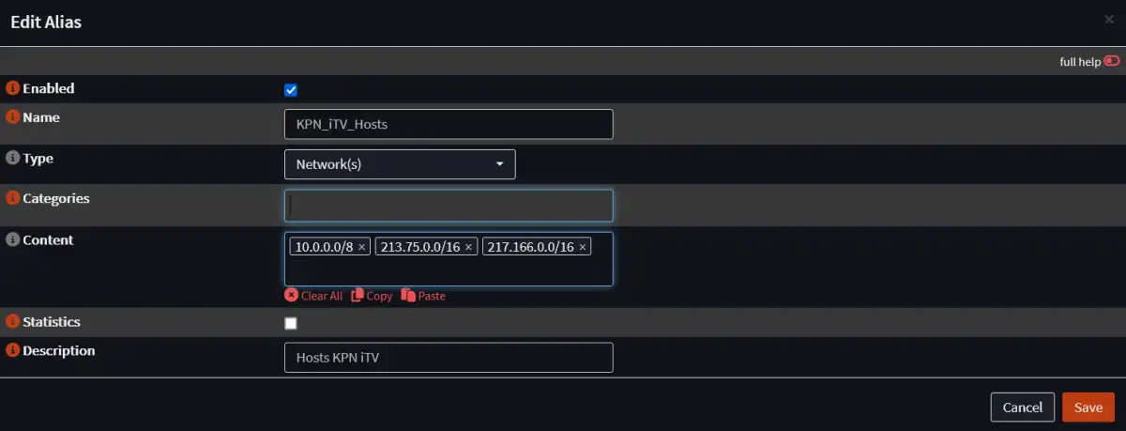Toggle the full help switch
This screenshot has width=1126, height=431.
coord(1112,61)
